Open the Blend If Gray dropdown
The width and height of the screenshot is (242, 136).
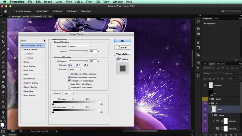pos(68,94)
